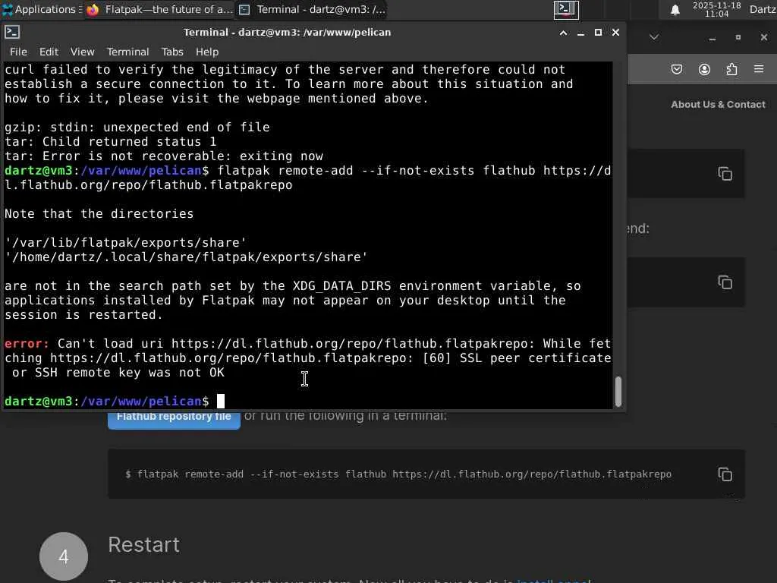The image size is (777, 583).
Task: Minimize the terminal window
Action: (x=580, y=33)
